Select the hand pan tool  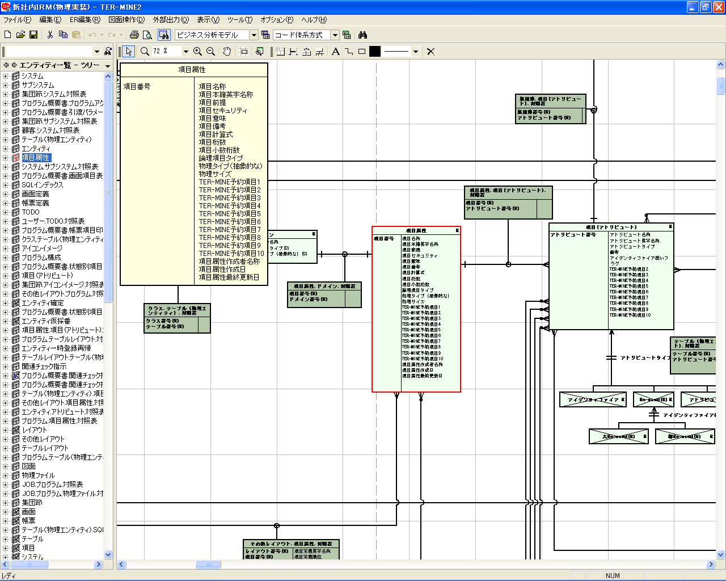click(x=226, y=51)
